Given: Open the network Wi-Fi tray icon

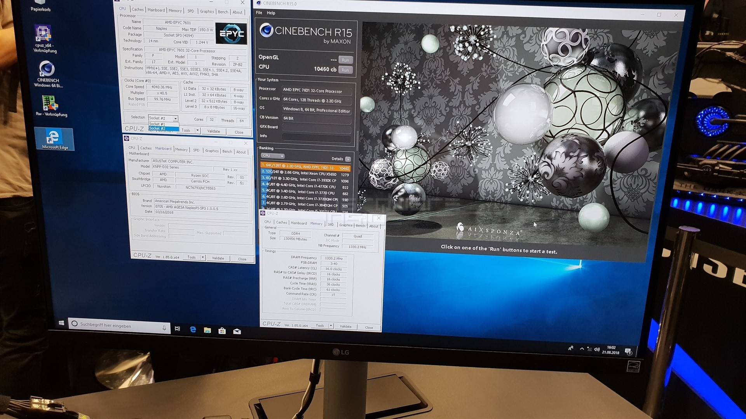Looking at the screenshot, I should 589,349.
